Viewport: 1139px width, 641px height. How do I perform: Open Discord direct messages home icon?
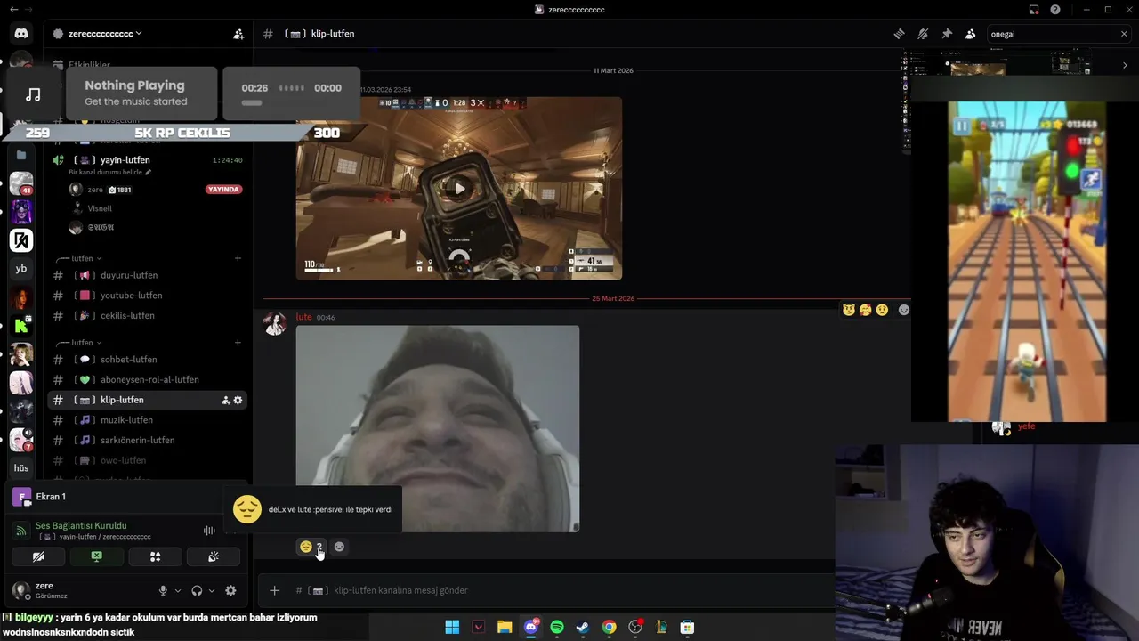click(21, 34)
